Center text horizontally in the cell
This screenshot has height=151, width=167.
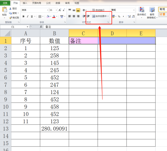(74, 16)
